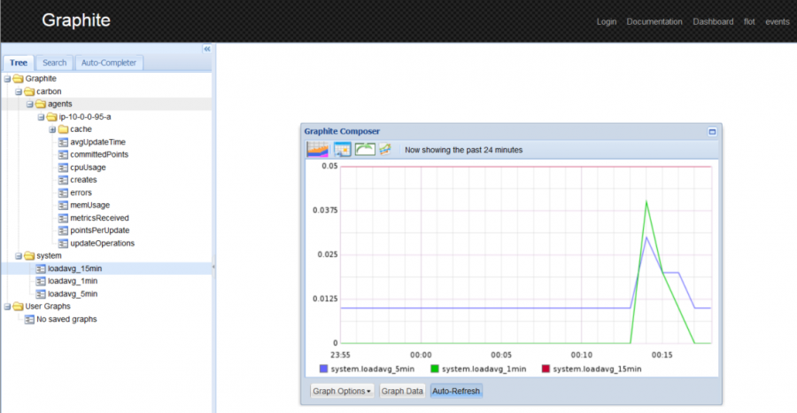The height and width of the screenshot is (413, 797).
Task: Click the create short URL icon
Action: pos(385,149)
